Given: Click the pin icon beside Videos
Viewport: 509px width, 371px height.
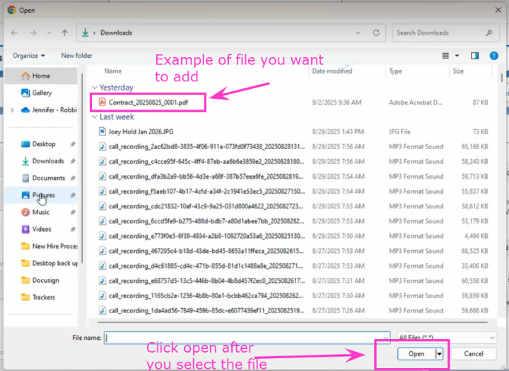Looking at the screenshot, I should pyautogui.click(x=73, y=229).
